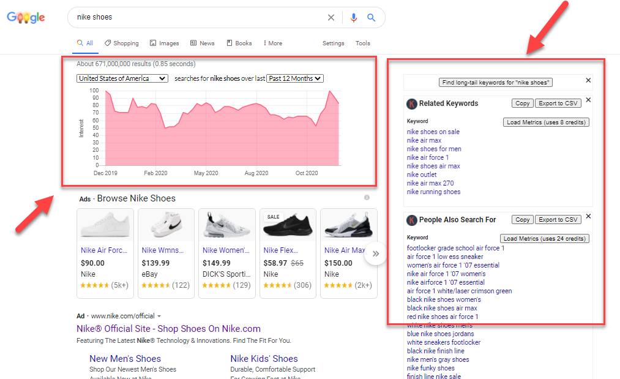Open nike funky shoes link
620x379 pixels.
tap(431, 369)
